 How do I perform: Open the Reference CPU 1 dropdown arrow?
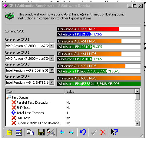click(52, 46)
